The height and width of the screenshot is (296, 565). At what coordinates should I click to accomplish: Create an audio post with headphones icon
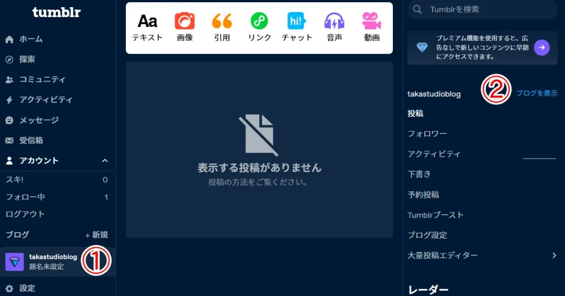[x=334, y=21]
